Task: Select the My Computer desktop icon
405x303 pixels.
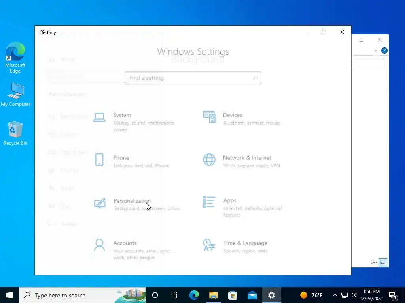Action: [15, 95]
